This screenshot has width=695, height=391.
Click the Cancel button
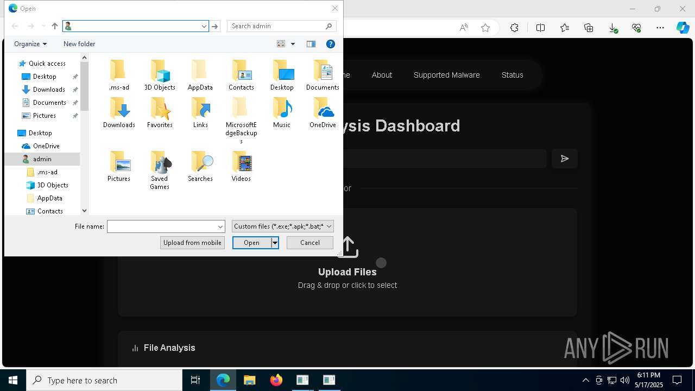[x=310, y=243]
